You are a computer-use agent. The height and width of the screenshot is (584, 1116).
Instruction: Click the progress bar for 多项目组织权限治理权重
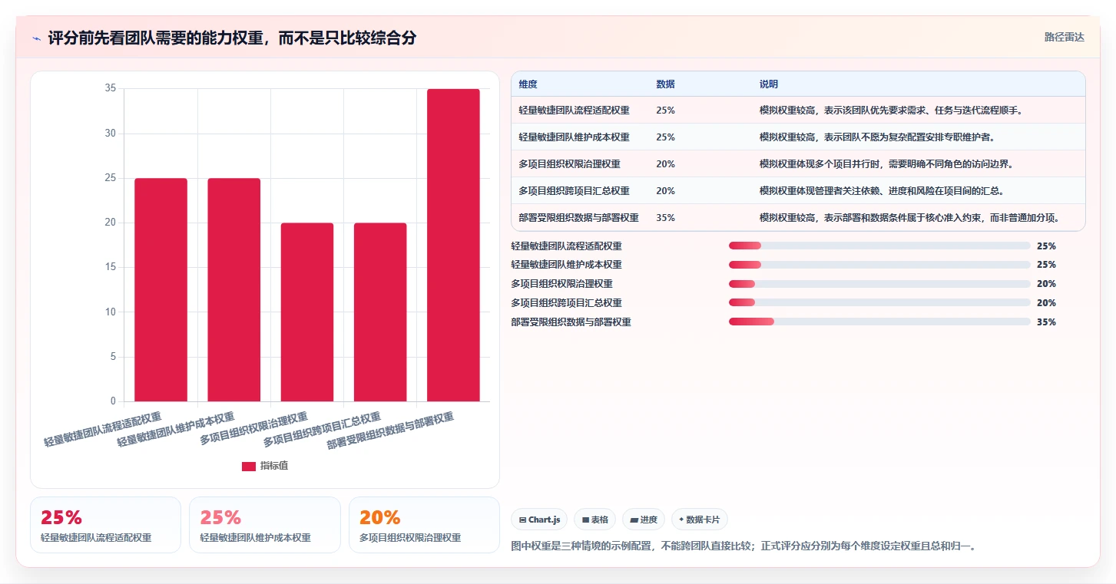pos(879,284)
